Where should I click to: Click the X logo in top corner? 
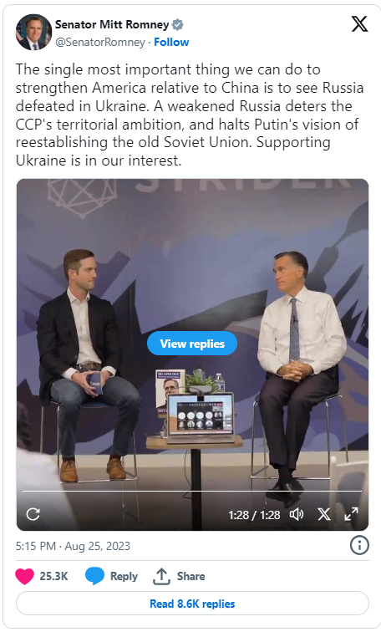(359, 23)
